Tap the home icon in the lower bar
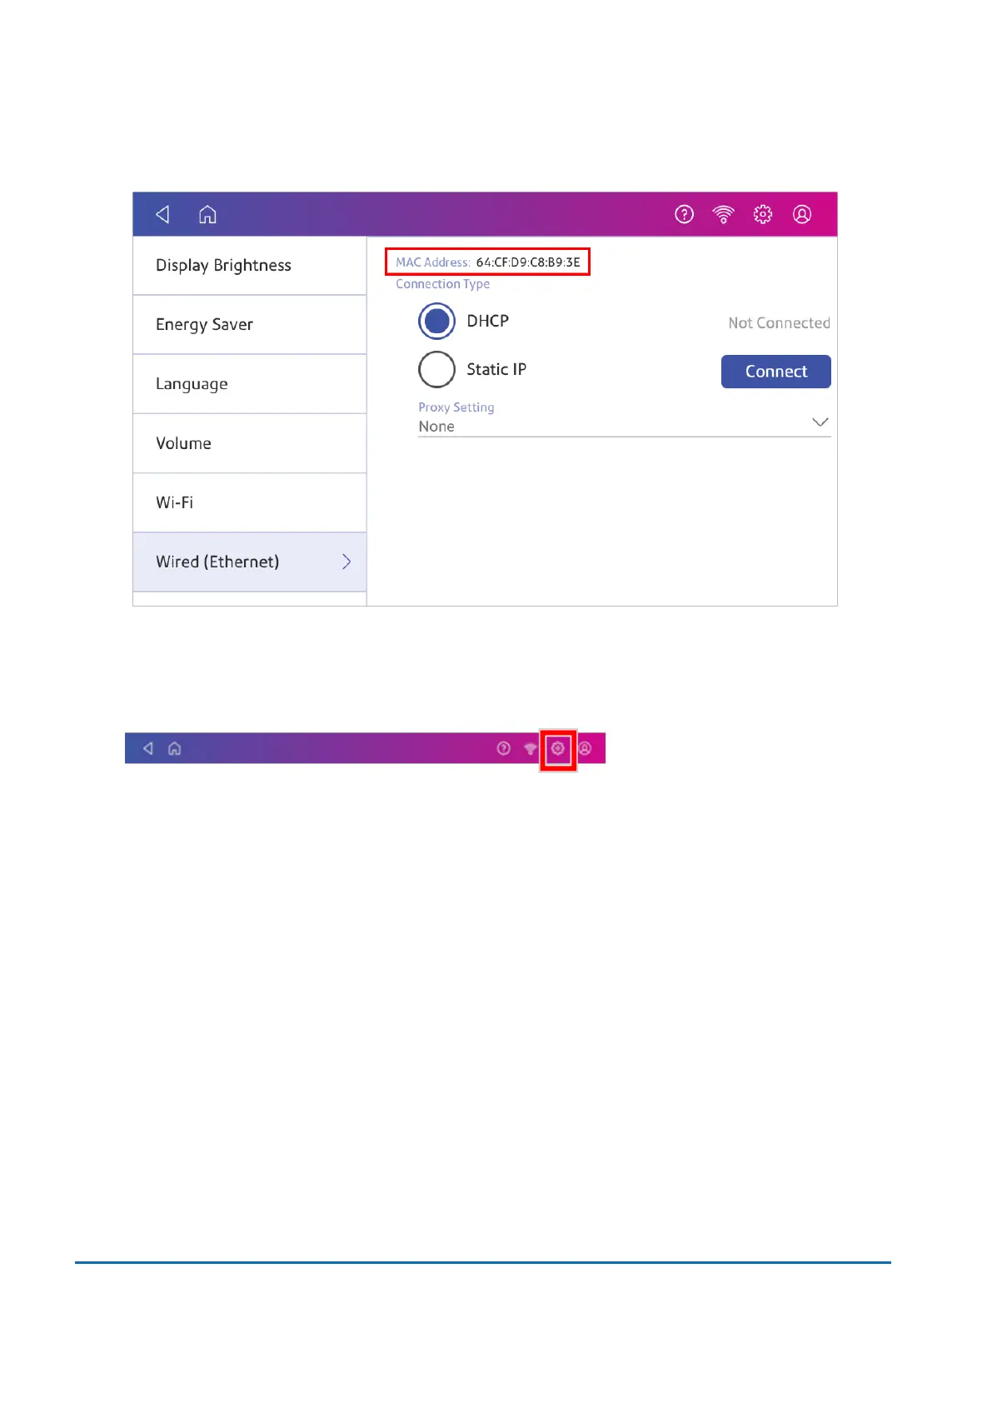The image size is (992, 1403). tap(174, 749)
